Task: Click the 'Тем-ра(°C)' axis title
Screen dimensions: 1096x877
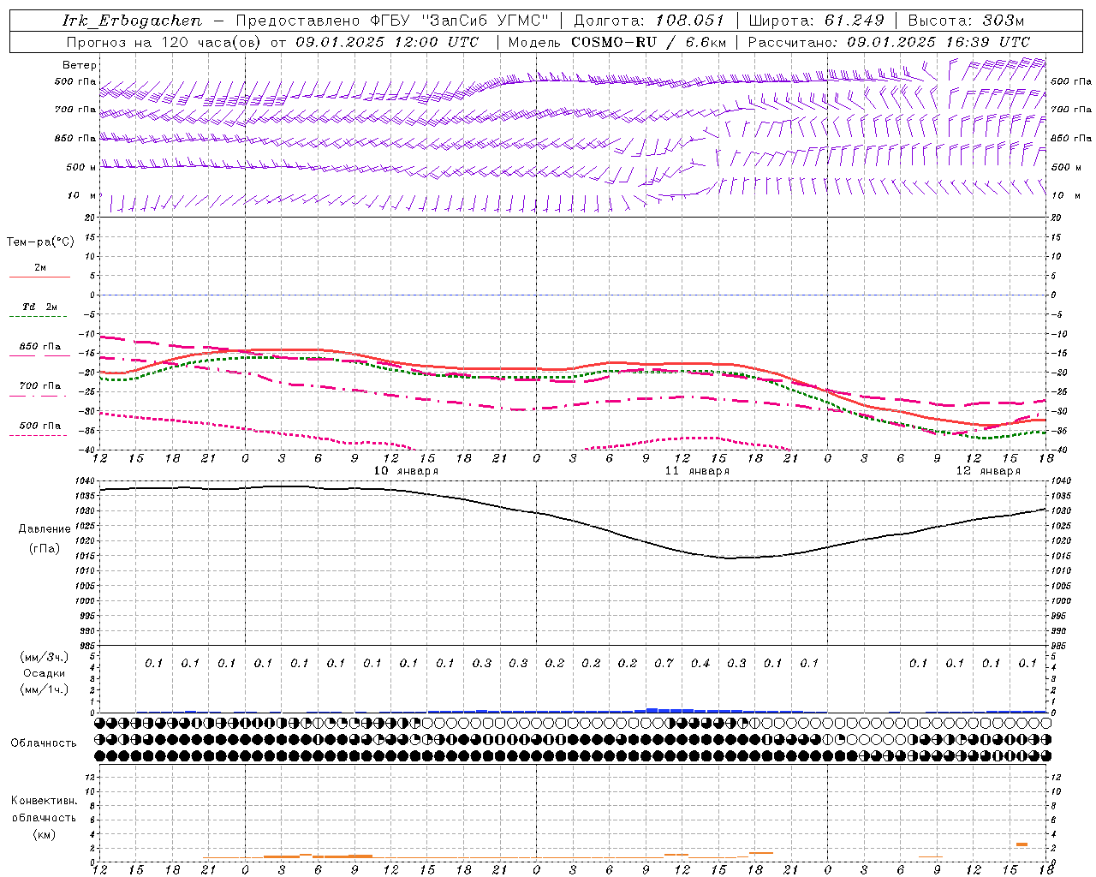Action: (x=40, y=242)
